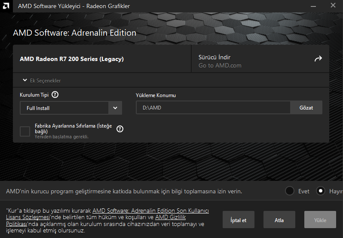Click the İptal et button
Screen dimensions: 343x238
(239, 220)
